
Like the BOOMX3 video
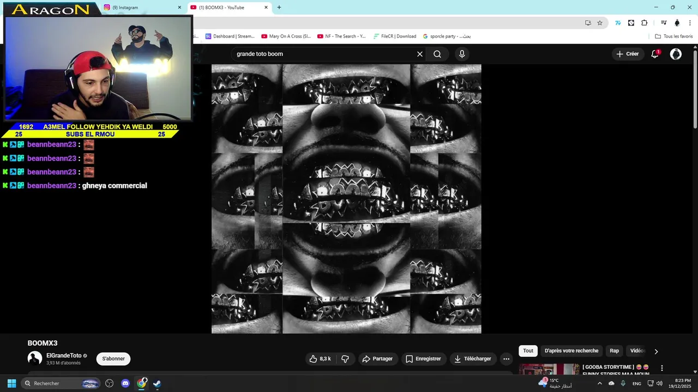point(320,359)
